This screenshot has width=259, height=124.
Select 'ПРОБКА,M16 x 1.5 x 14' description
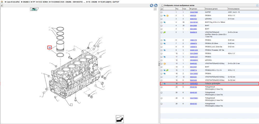(x=213, y=70)
